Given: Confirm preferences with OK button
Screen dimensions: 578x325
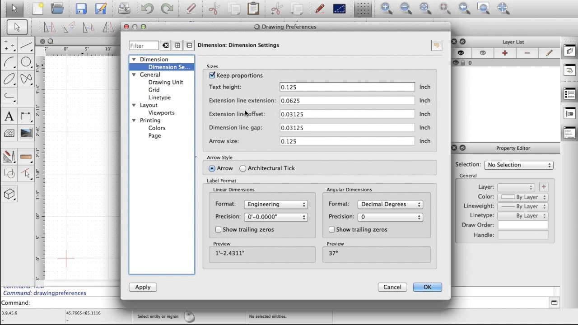Looking at the screenshot, I should 427,287.
